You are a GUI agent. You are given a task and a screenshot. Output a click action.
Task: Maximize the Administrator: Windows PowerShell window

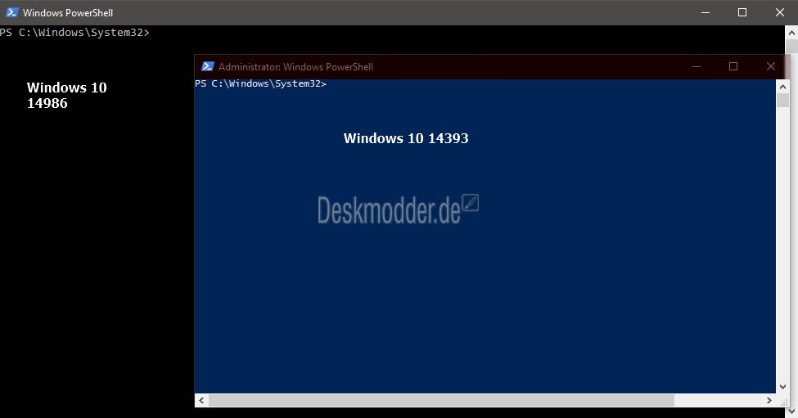point(733,66)
